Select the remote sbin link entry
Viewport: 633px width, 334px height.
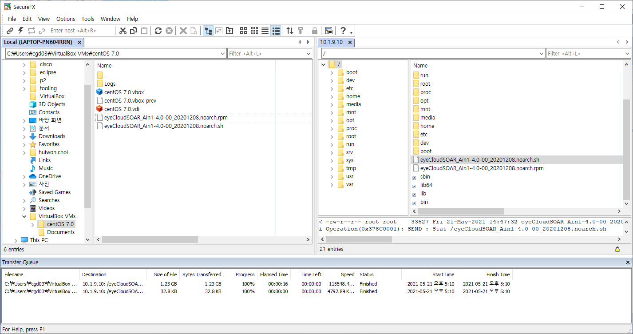[x=425, y=177]
